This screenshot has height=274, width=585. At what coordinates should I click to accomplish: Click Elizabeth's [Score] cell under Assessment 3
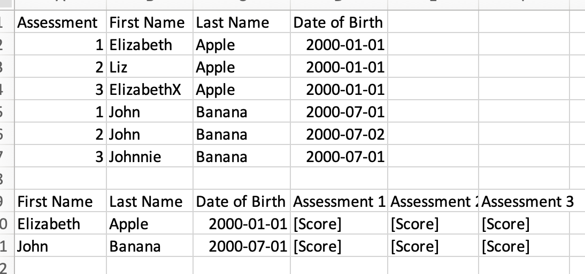point(505,224)
